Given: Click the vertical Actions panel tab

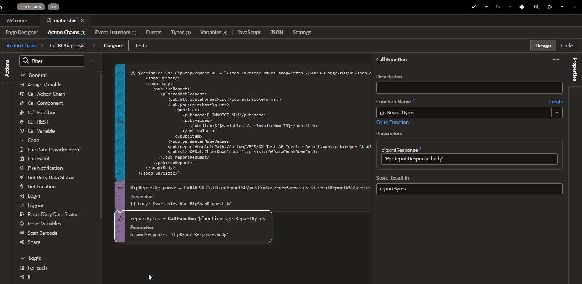Looking at the screenshot, I should (7, 68).
